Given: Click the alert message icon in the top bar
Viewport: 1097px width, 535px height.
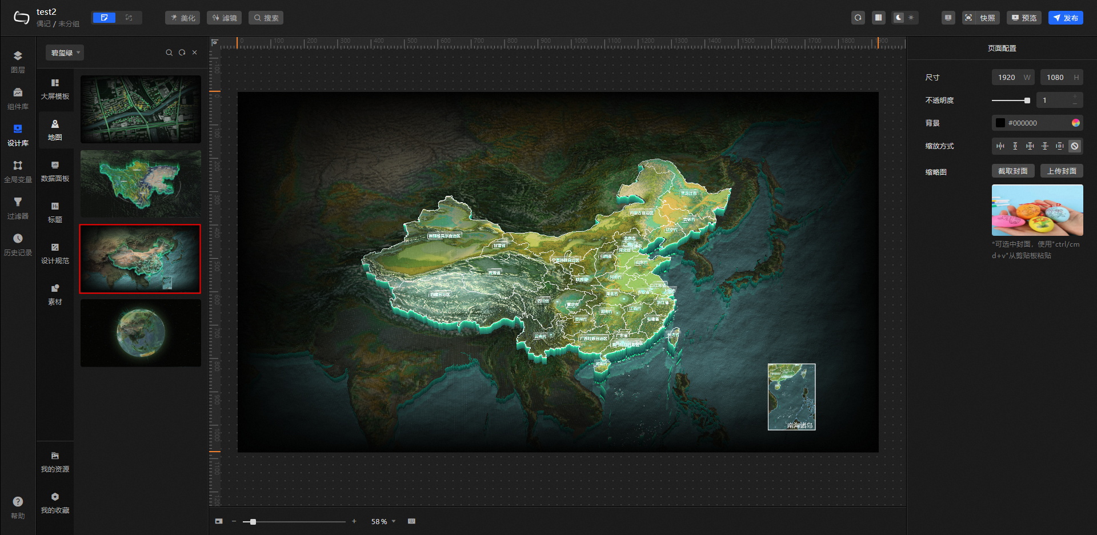Looking at the screenshot, I should pos(948,18).
